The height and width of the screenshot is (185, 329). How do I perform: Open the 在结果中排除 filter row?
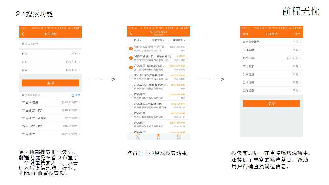[x=271, y=42]
